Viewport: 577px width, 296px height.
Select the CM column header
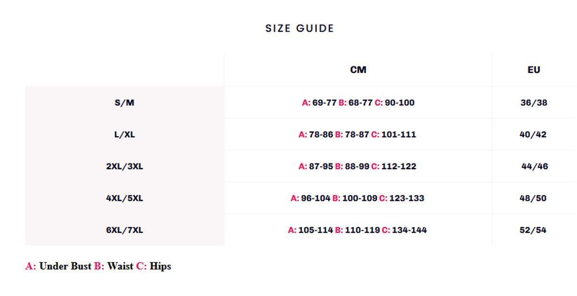pyautogui.click(x=358, y=70)
